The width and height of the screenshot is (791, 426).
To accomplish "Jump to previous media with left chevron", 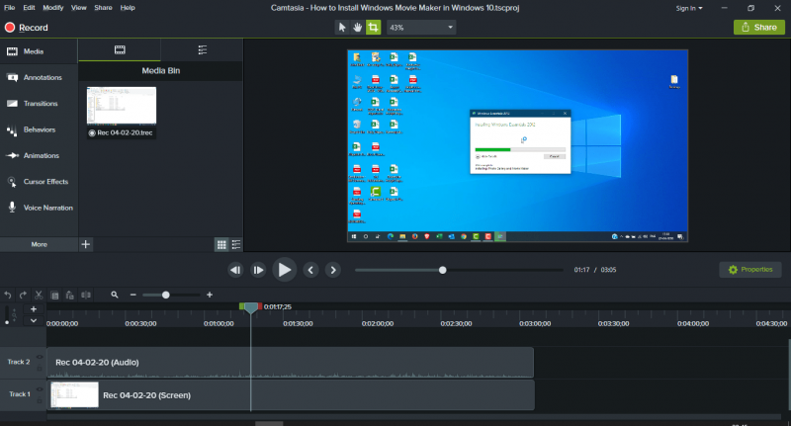I will click(310, 270).
